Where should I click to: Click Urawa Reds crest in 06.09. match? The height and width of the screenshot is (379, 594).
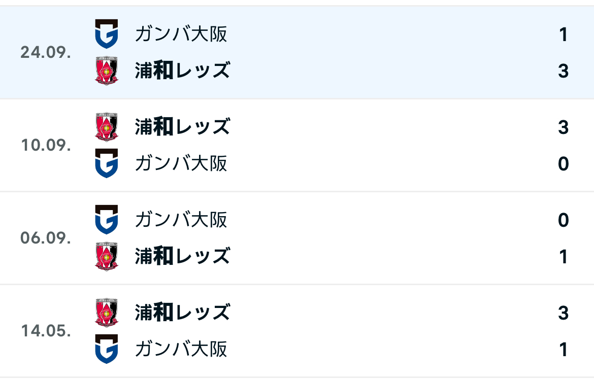click(107, 256)
